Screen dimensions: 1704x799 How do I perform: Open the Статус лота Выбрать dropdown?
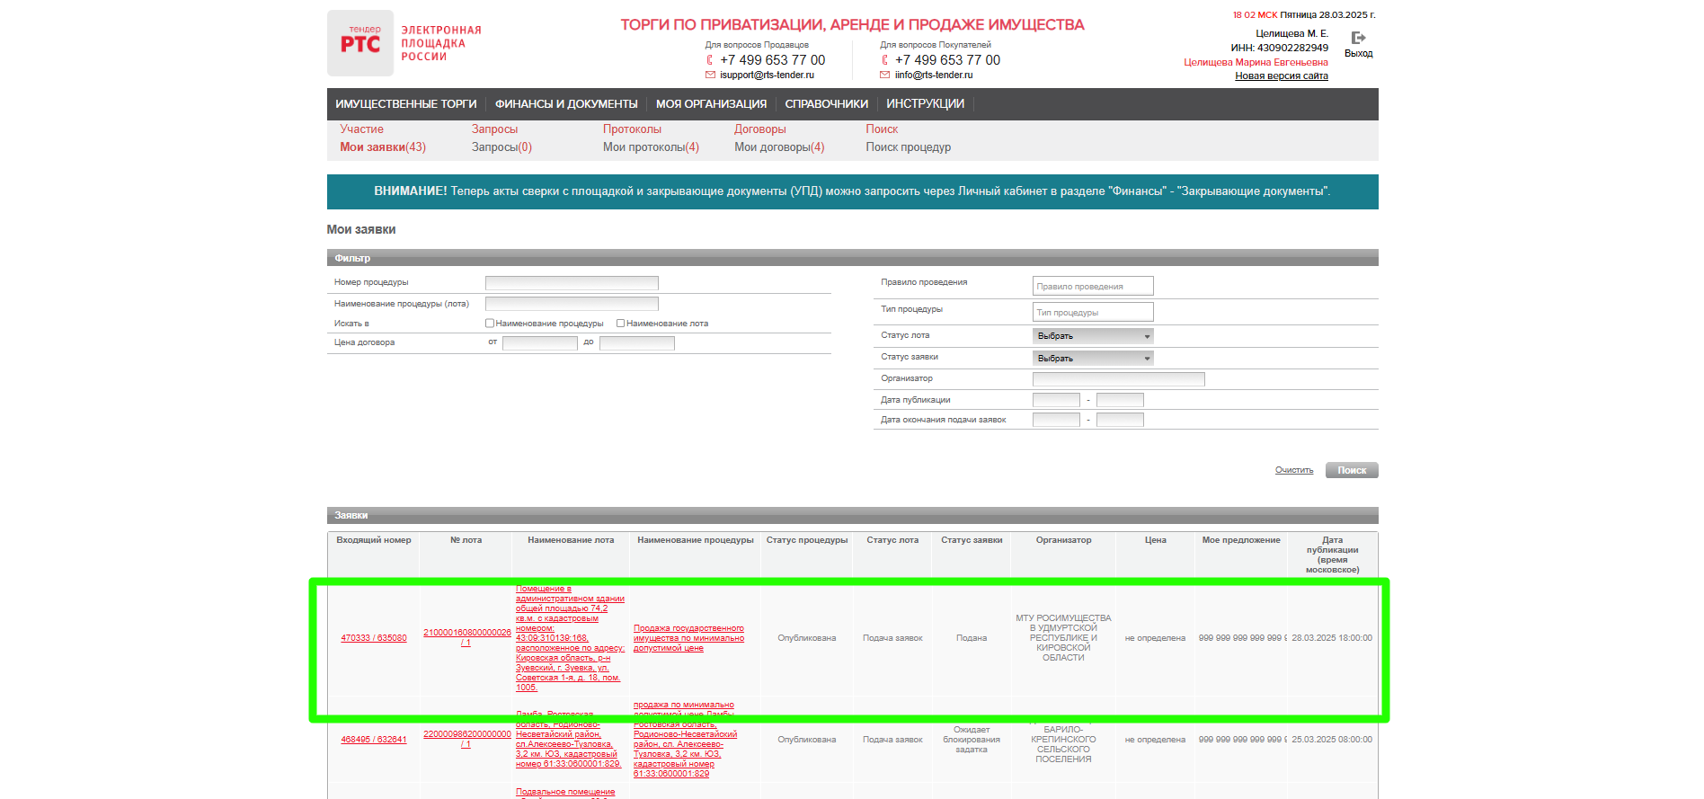(x=1093, y=336)
